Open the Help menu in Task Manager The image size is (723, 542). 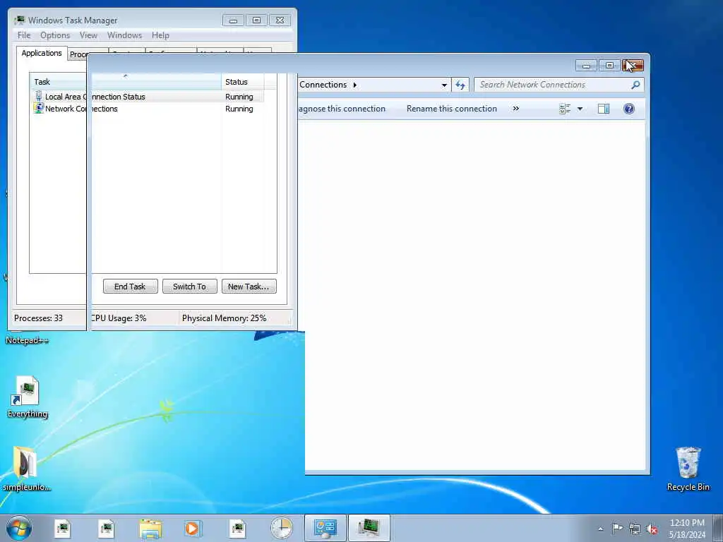[x=160, y=35]
